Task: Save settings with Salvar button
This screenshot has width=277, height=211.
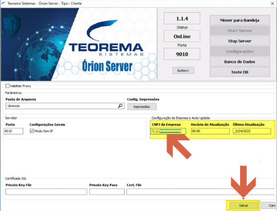Action: [244, 206]
